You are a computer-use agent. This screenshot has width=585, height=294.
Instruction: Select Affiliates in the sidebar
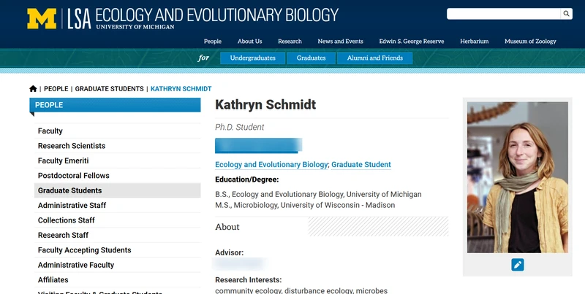[x=117, y=280]
